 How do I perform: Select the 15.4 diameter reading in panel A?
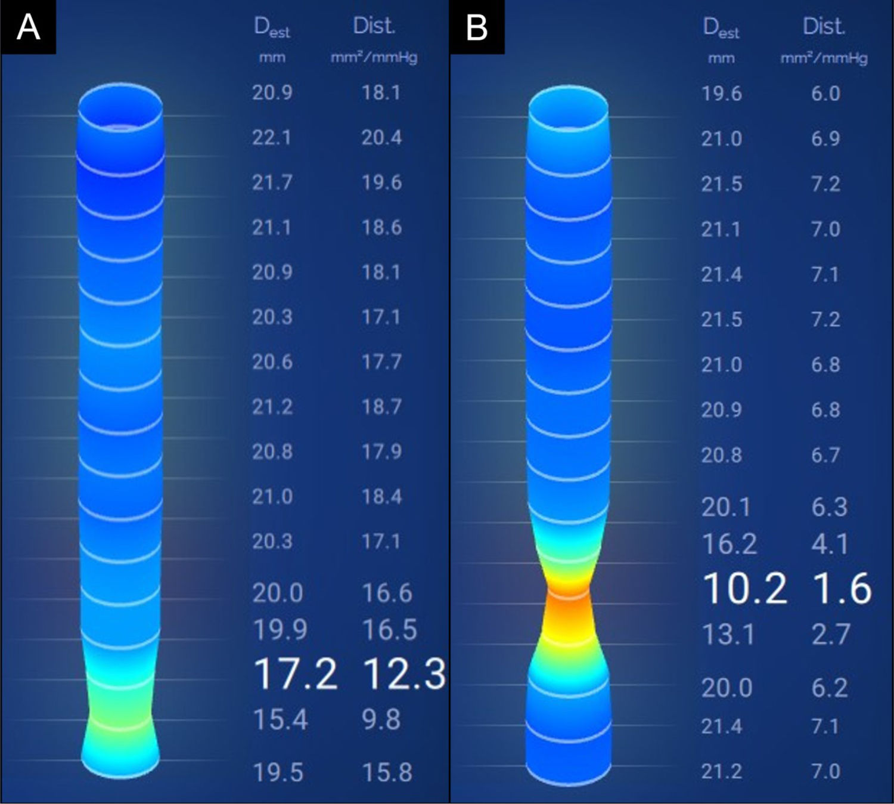click(280, 719)
